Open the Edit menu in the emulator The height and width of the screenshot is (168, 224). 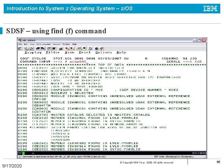26,44
